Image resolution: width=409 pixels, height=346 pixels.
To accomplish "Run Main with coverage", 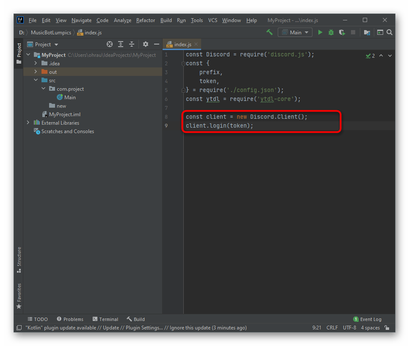I will point(342,32).
